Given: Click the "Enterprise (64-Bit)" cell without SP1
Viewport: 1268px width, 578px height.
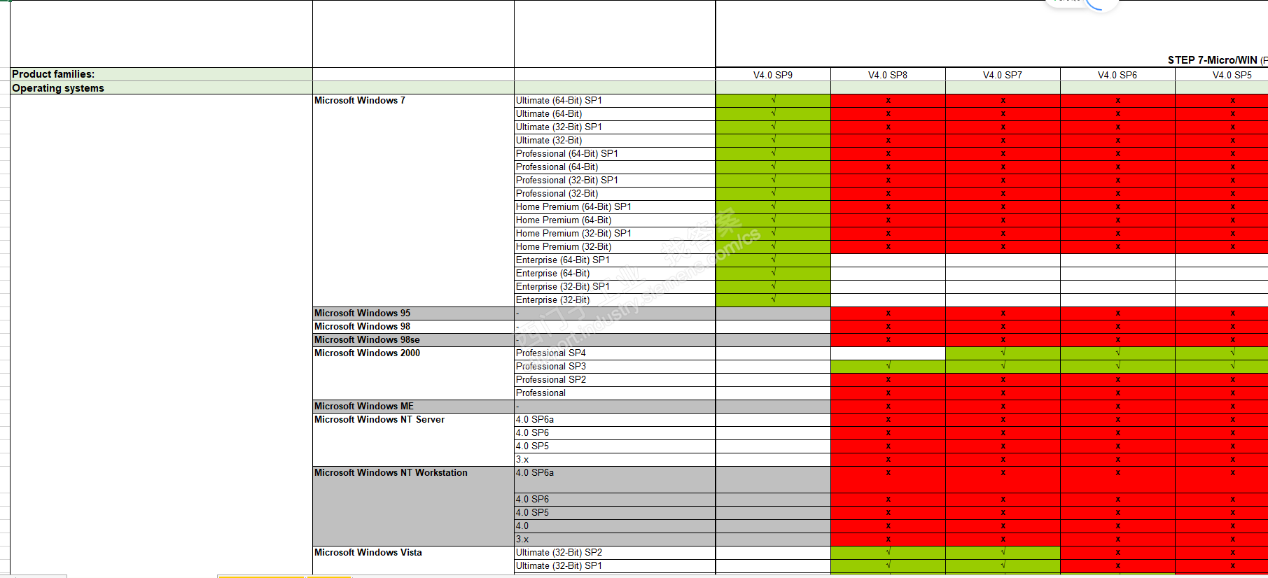Looking at the screenshot, I should pos(615,274).
